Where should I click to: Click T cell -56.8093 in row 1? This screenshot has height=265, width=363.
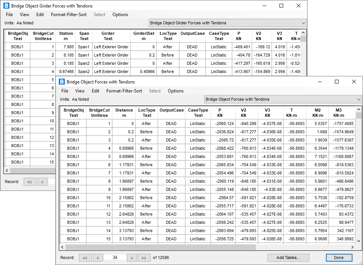click(295, 124)
